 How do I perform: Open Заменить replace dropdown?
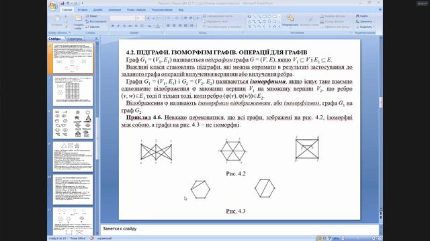[x=364, y=21]
